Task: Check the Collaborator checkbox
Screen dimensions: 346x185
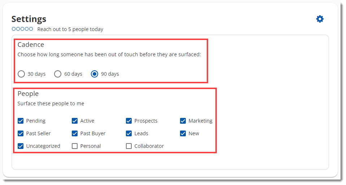Action: pos(129,146)
